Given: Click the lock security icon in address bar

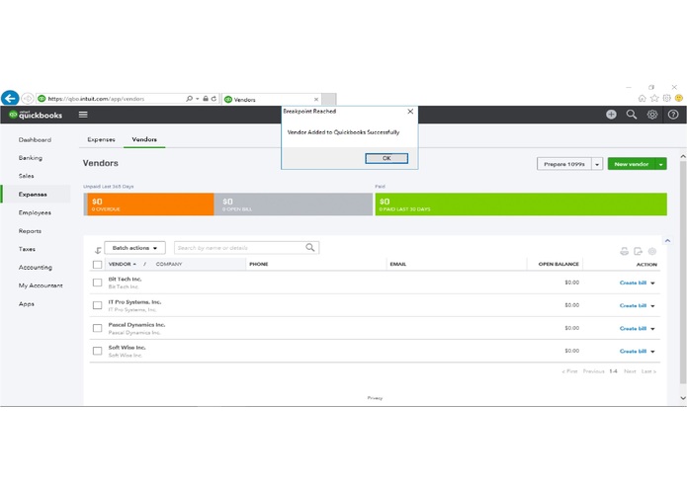Looking at the screenshot, I should click(206, 99).
